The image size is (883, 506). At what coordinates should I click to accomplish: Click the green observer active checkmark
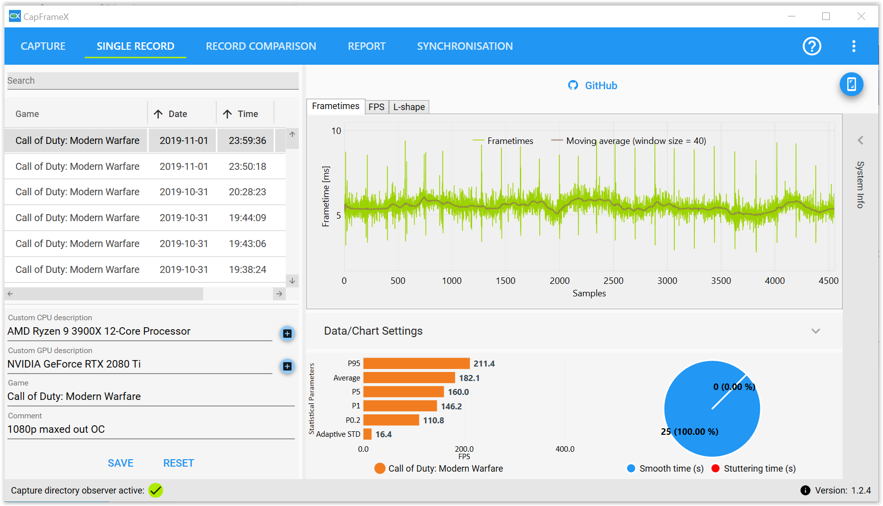(x=156, y=490)
